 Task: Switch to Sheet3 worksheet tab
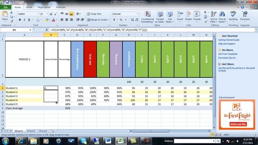(43, 131)
